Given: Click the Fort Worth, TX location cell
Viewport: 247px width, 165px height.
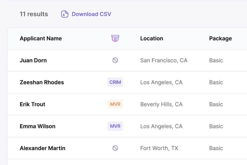Looking at the screenshot, I should click(x=159, y=148).
